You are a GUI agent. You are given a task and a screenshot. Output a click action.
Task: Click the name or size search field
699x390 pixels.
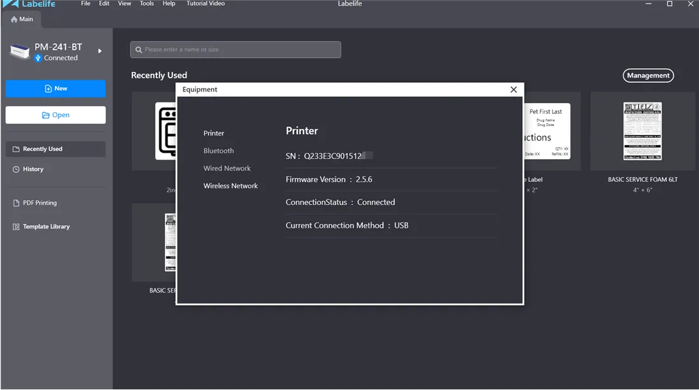pyautogui.click(x=236, y=50)
